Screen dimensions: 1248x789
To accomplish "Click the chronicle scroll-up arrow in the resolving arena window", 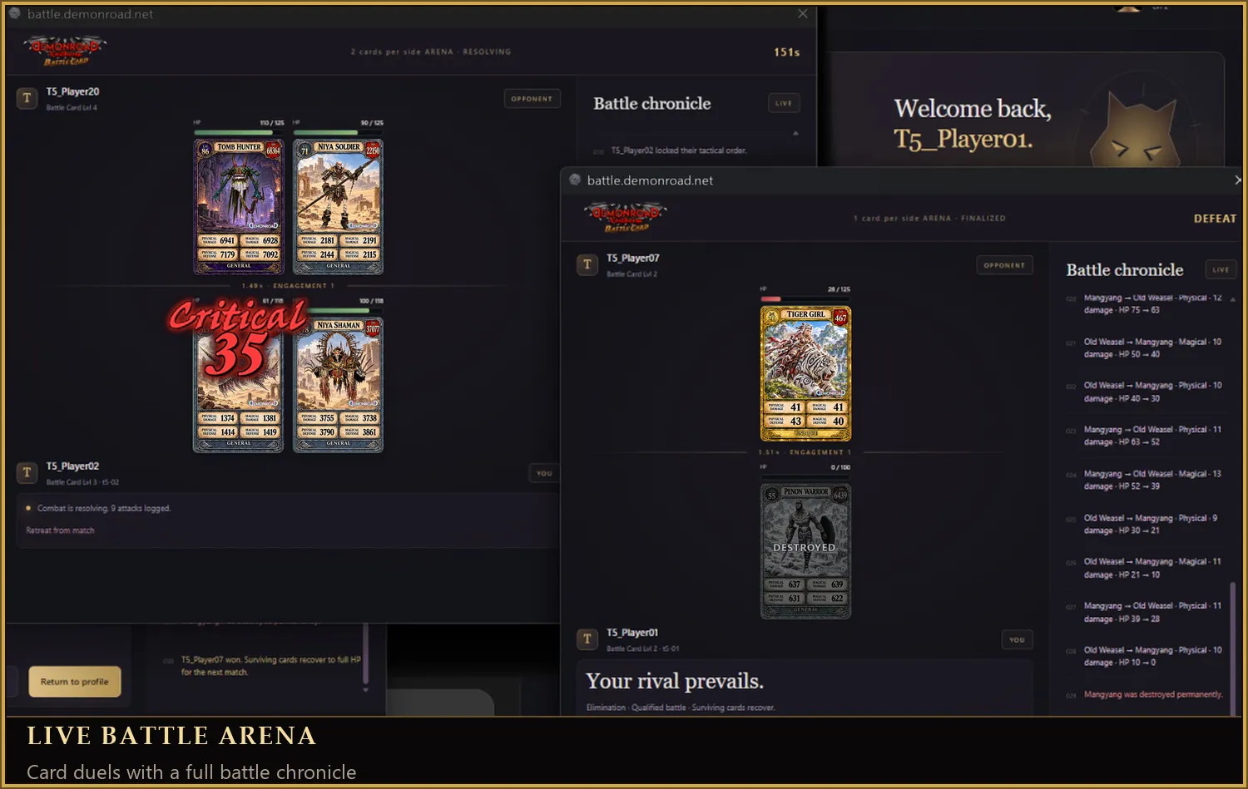I will 795,133.
